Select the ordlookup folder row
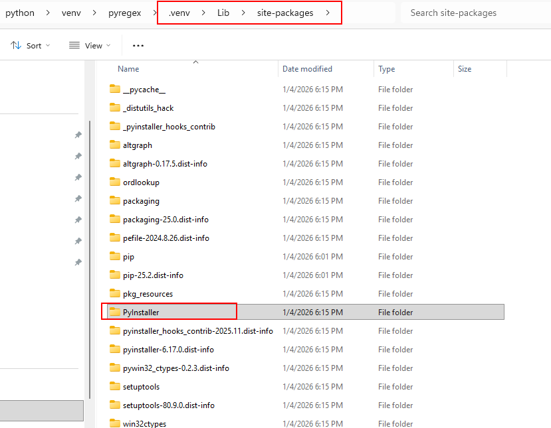Screen dimensions: 551x428 point(141,182)
